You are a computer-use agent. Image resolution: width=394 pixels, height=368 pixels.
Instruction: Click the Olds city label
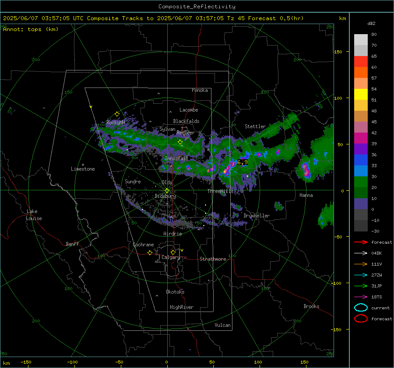167,182
